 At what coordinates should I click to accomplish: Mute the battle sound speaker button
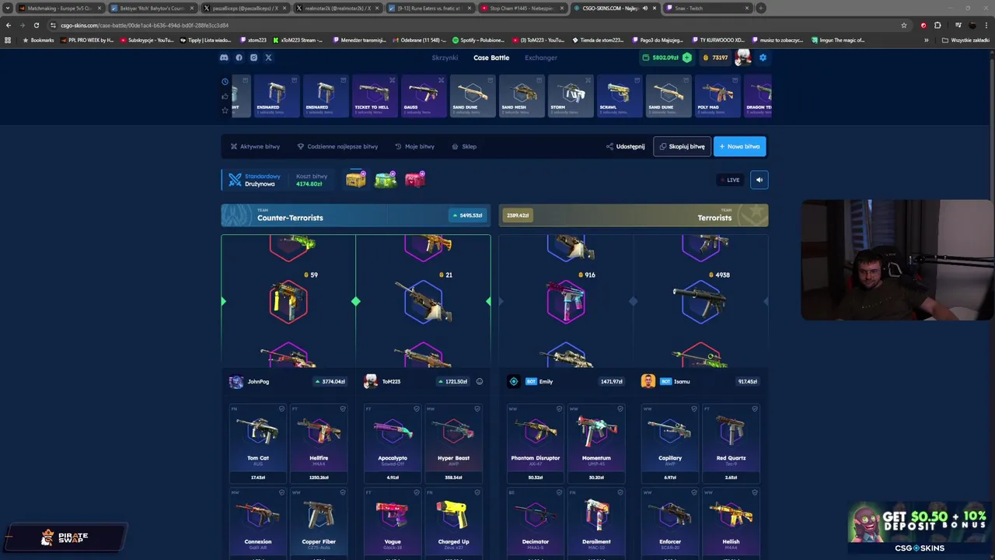759,180
